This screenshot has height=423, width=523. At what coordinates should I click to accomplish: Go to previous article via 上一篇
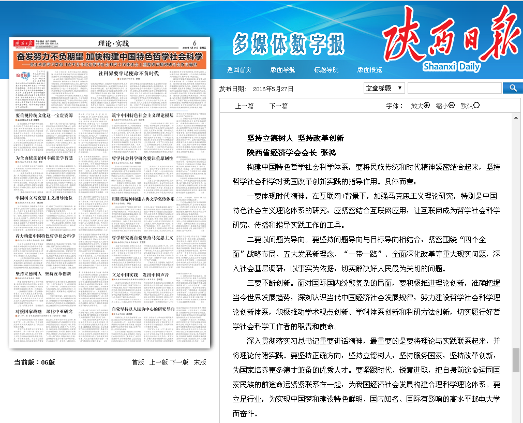point(245,106)
